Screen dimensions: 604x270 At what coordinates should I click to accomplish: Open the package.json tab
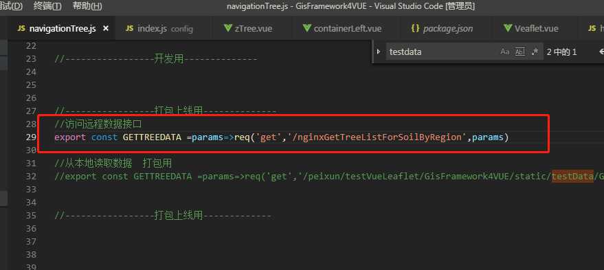[x=442, y=29]
